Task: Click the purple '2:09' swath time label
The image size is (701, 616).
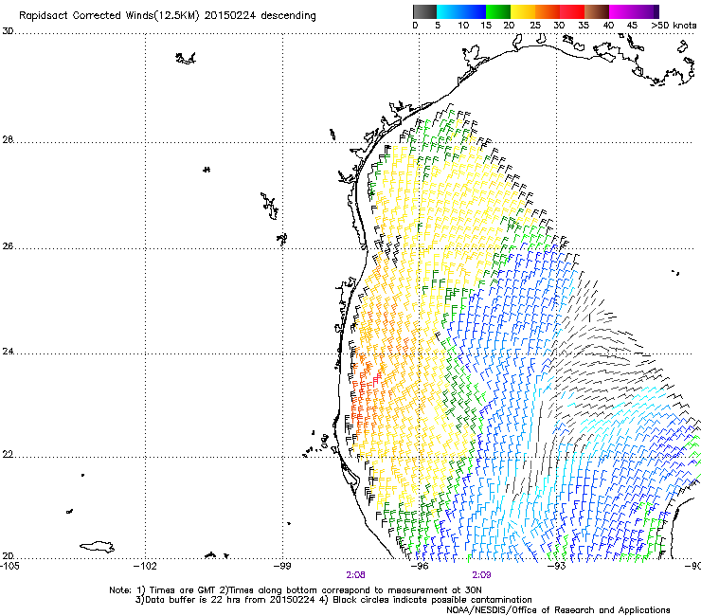Action: click(x=481, y=575)
